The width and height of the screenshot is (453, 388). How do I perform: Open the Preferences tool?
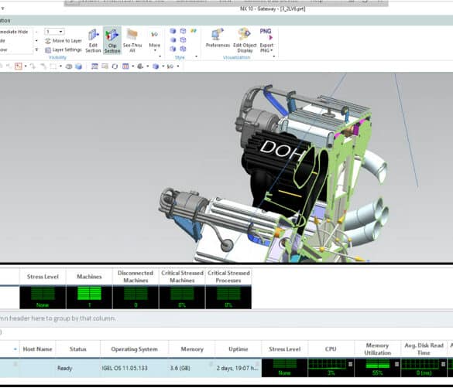[x=218, y=39]
